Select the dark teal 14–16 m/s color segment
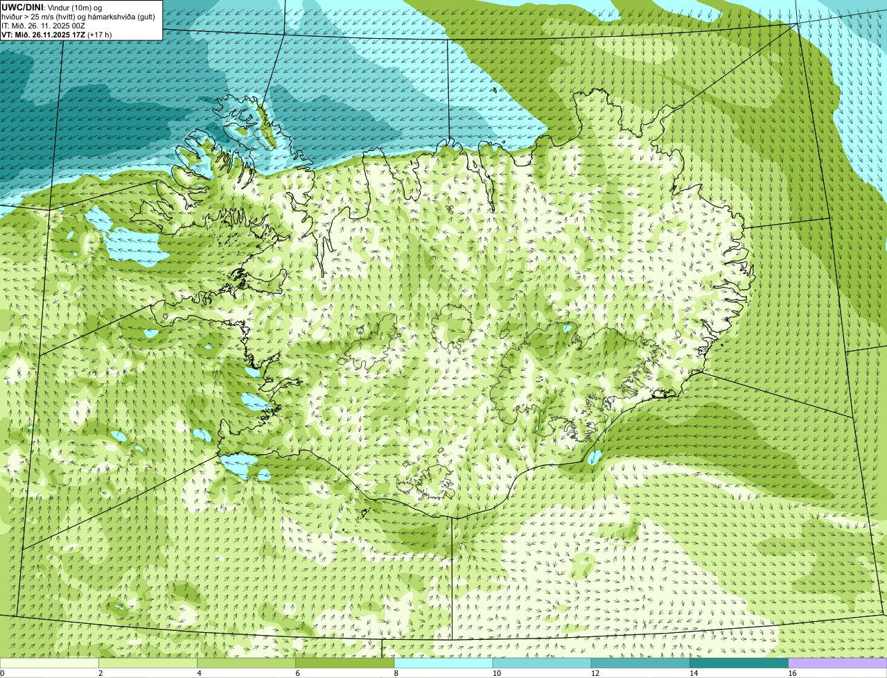Screen dimensions: 887x678 (x=739, y=663)
